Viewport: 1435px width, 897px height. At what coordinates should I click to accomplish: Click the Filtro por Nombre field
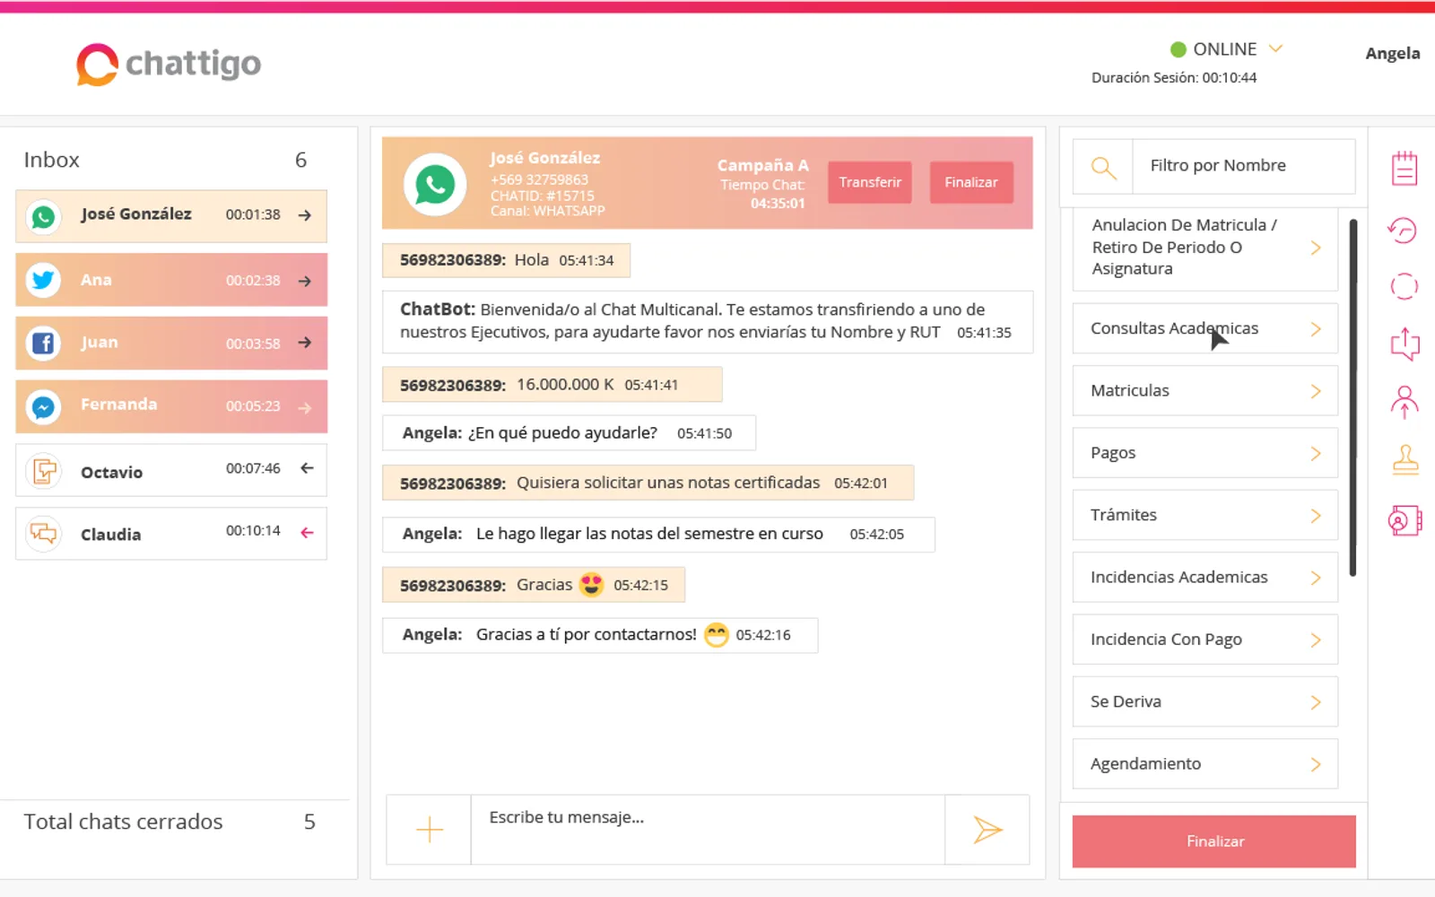point(1244,166)
